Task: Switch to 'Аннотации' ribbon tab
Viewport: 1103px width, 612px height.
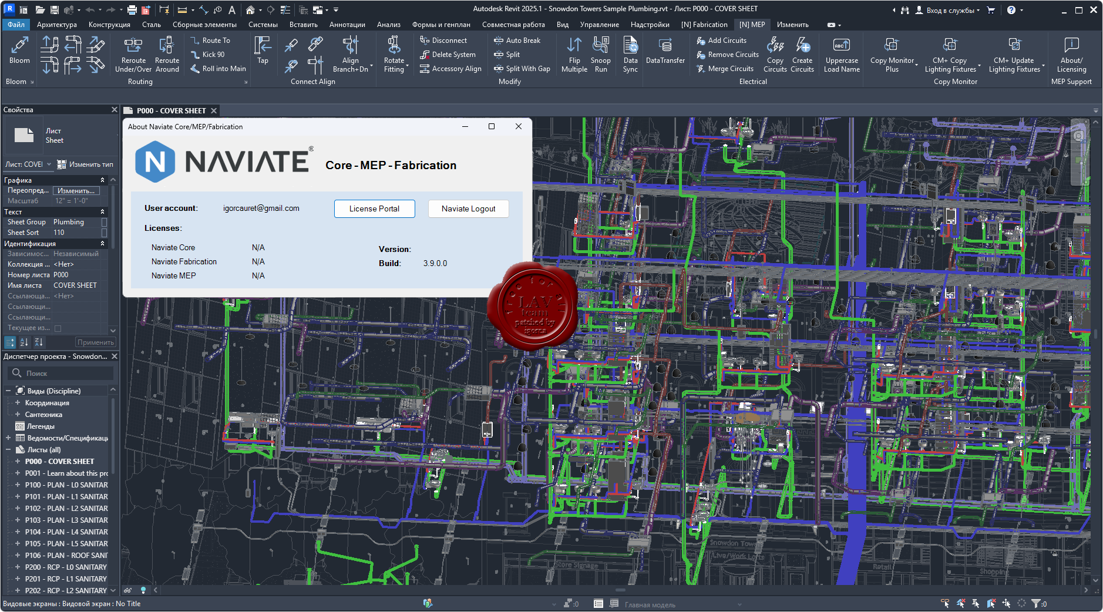Action: click(x=347, y=25)
